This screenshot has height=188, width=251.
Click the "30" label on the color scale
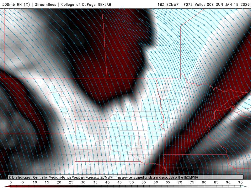(83, 182)
